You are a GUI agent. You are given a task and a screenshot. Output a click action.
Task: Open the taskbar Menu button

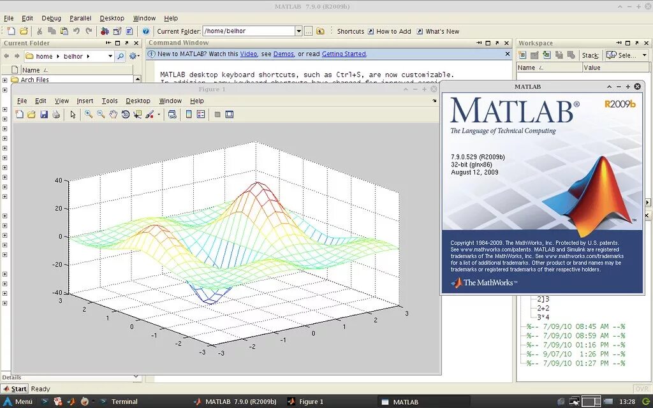(x=17, y=402)
